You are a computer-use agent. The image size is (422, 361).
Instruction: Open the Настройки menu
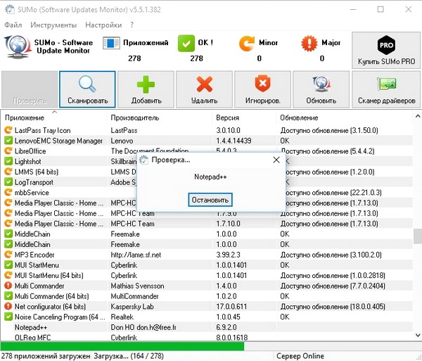click(103, 25)
